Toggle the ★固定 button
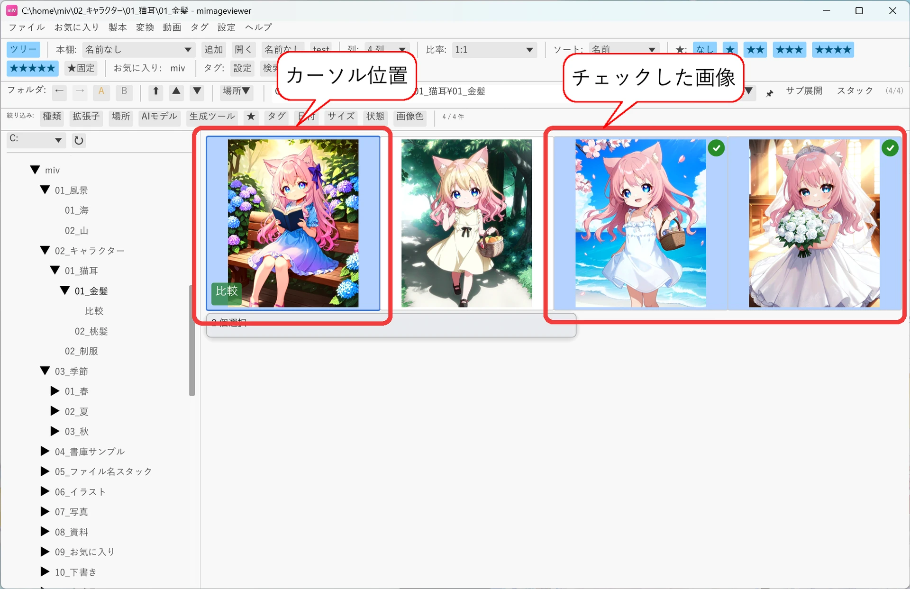 tap(81, 68)
